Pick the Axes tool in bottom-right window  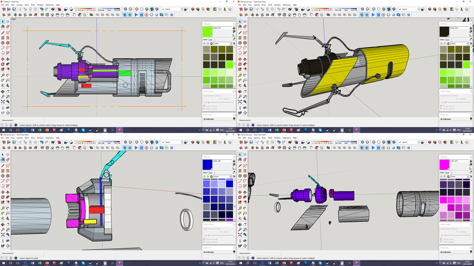[x=240, y=219]
